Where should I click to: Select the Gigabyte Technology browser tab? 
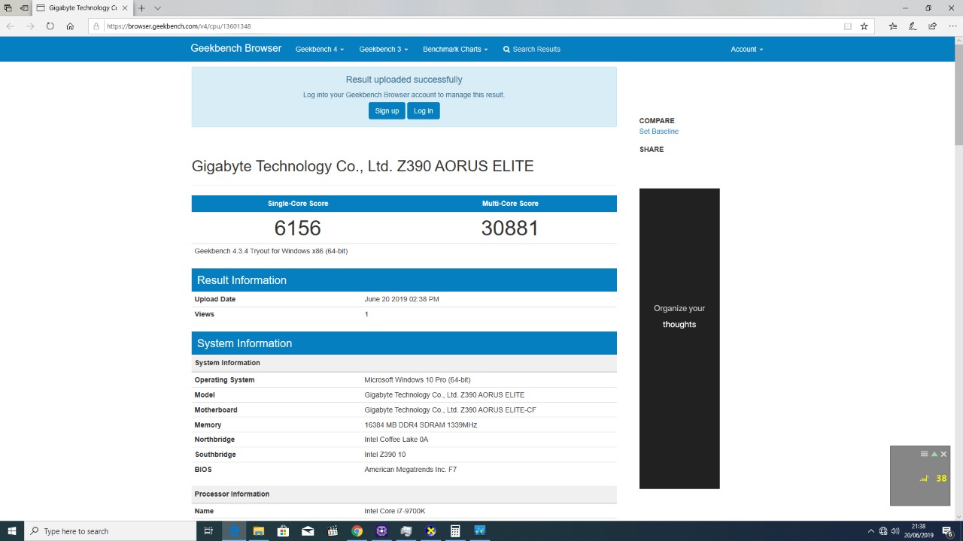point(83,8)
